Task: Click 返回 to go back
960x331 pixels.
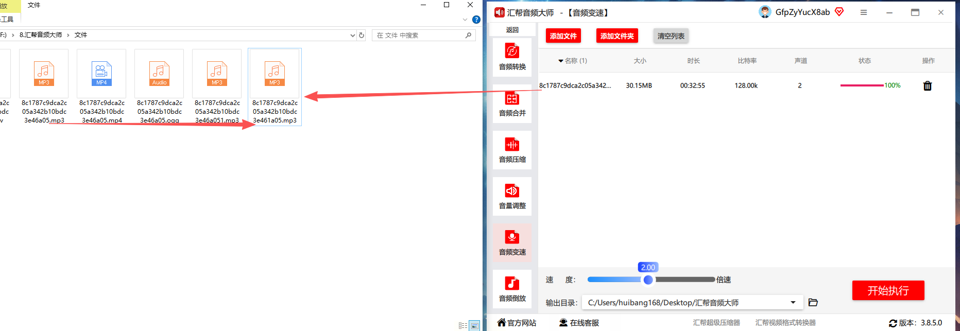Action: (512, 30)
